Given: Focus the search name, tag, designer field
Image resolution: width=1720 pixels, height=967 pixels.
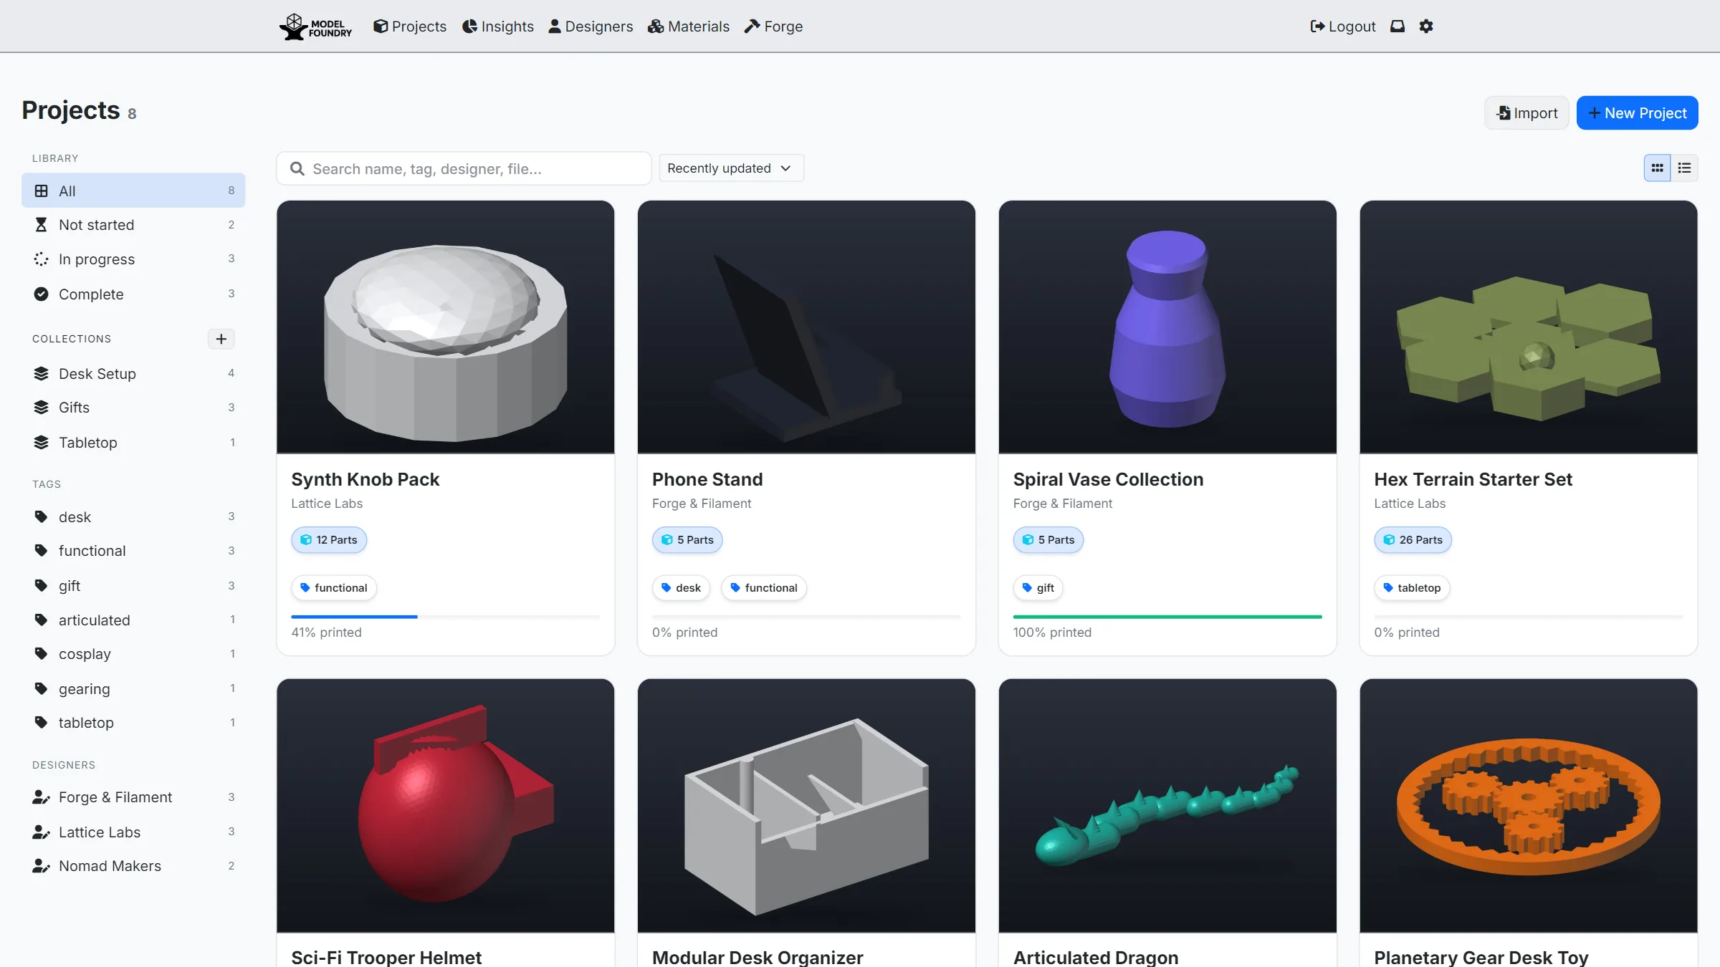Looking at the screenshot, I should pos(464,168).
